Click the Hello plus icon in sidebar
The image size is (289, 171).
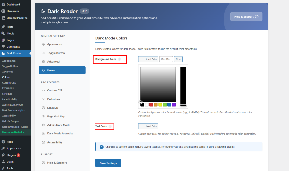click(3, 142)
